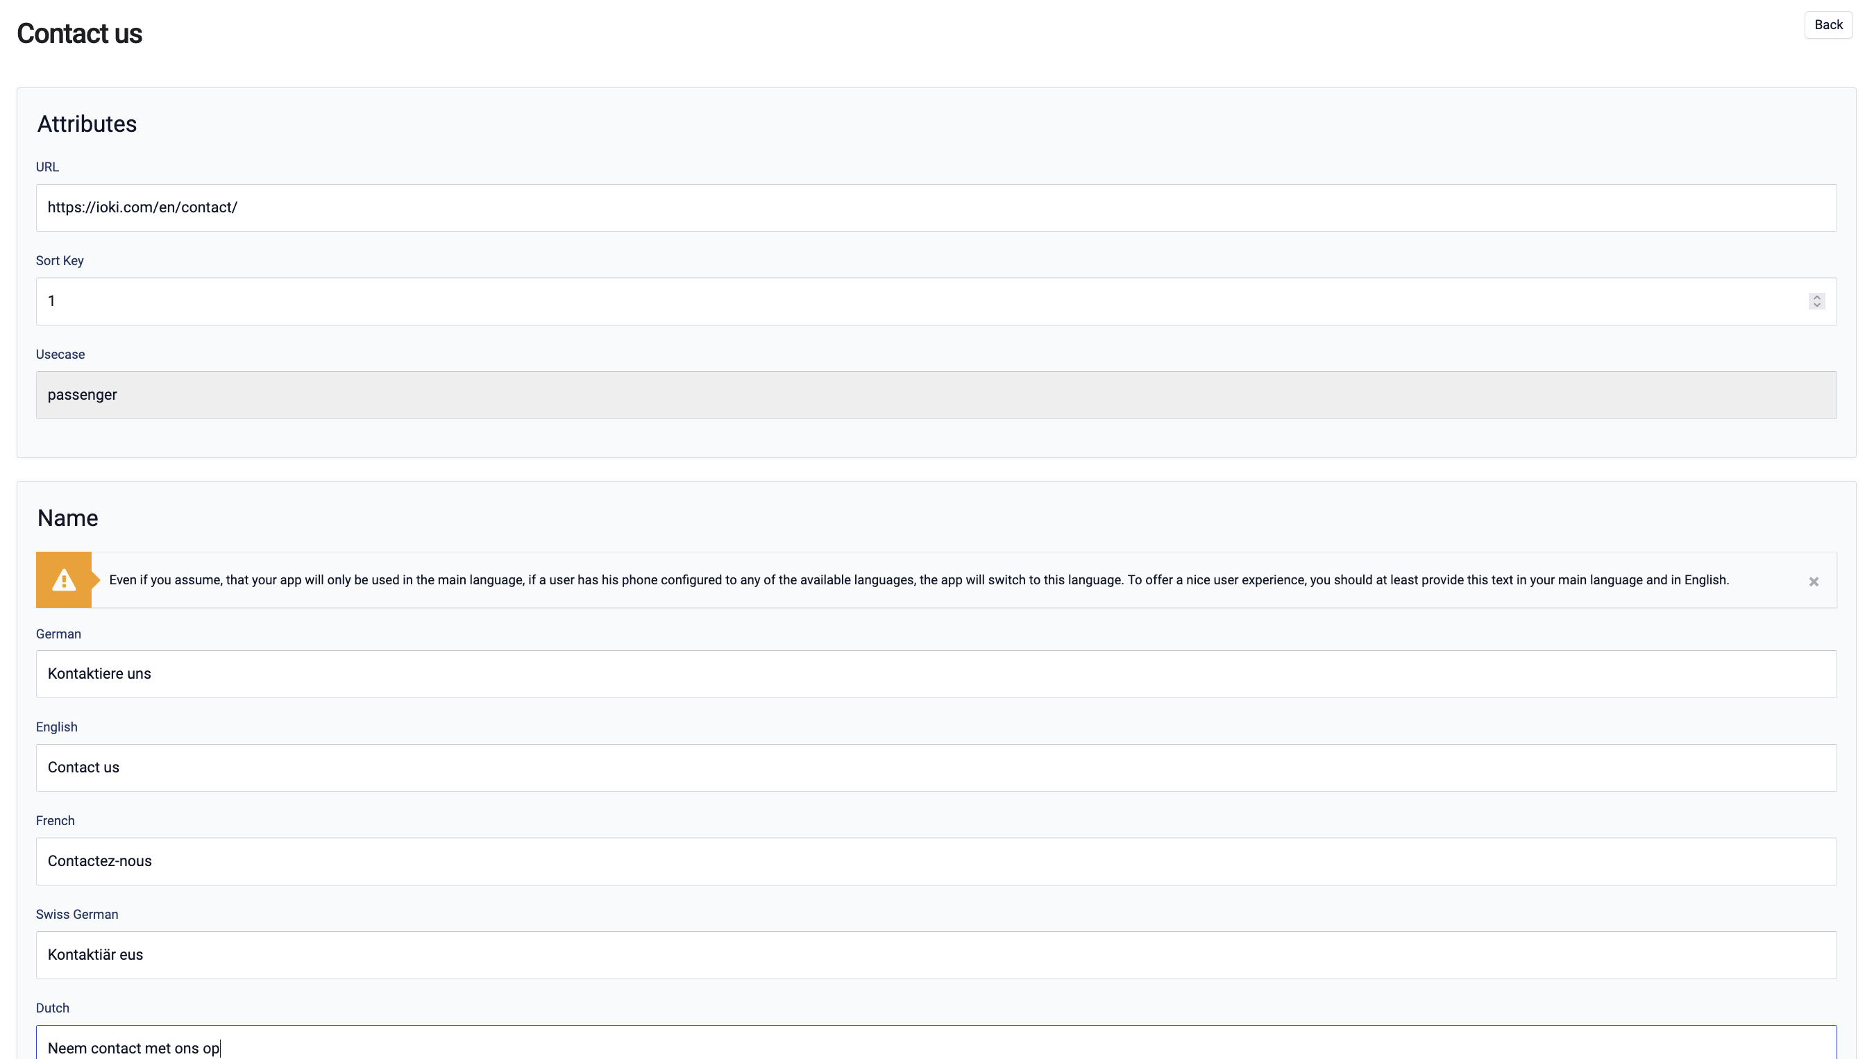Click the Name section heading
The image size is (1874, 1059).
pyautogui.click(x=67, y=518)
